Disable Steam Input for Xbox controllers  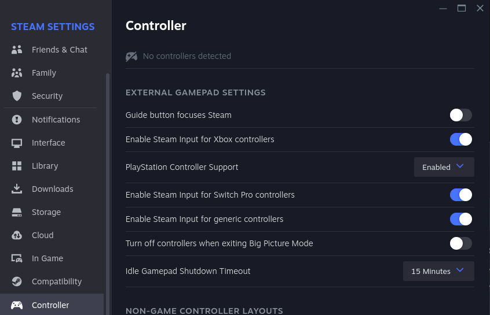coord(460,139)
